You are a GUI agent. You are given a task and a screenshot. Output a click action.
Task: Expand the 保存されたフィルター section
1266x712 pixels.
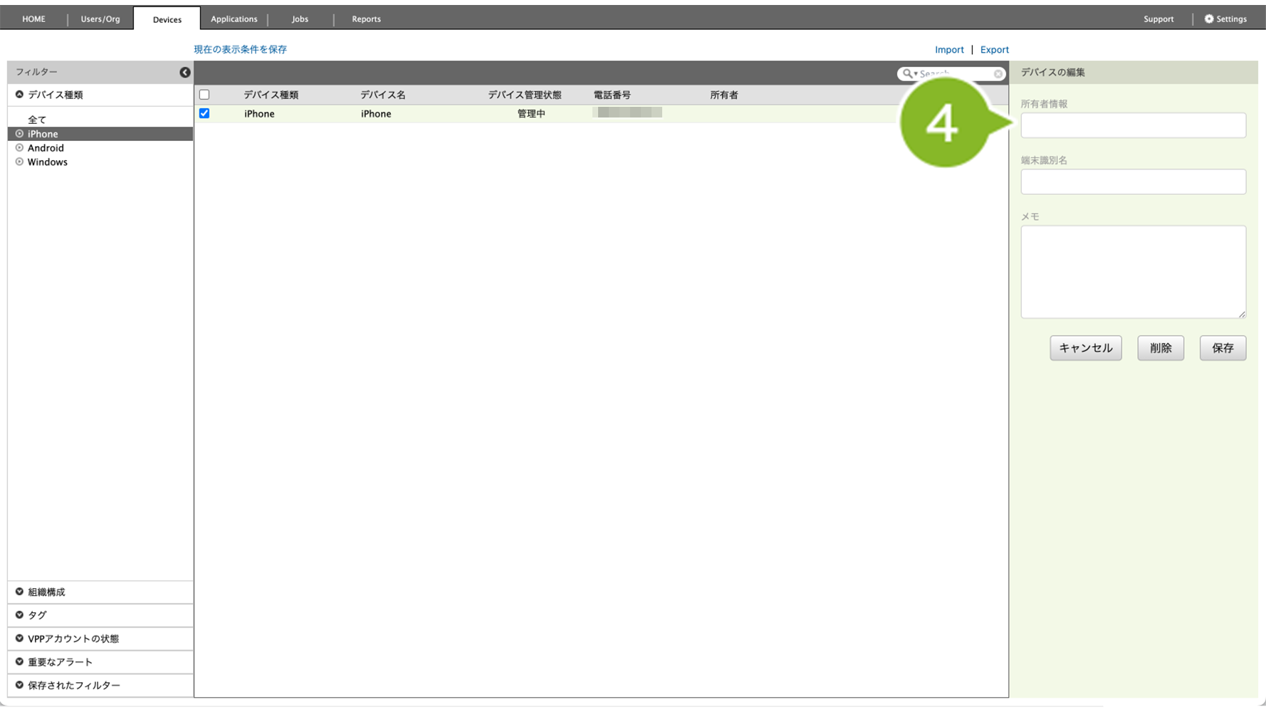pos(20,685)
